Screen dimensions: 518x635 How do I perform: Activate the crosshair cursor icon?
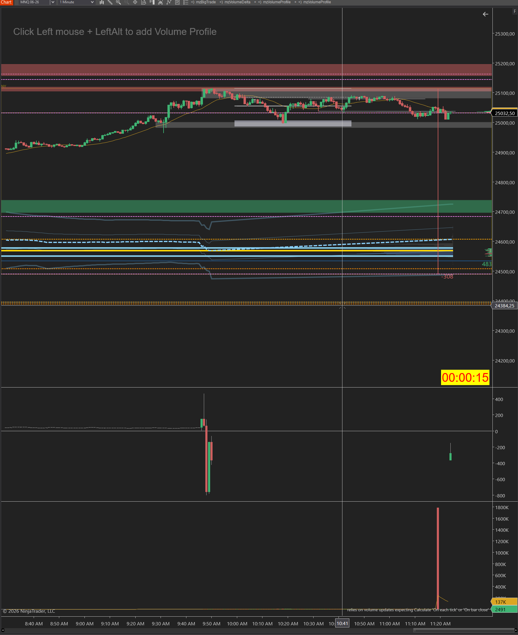pos(135,2)
